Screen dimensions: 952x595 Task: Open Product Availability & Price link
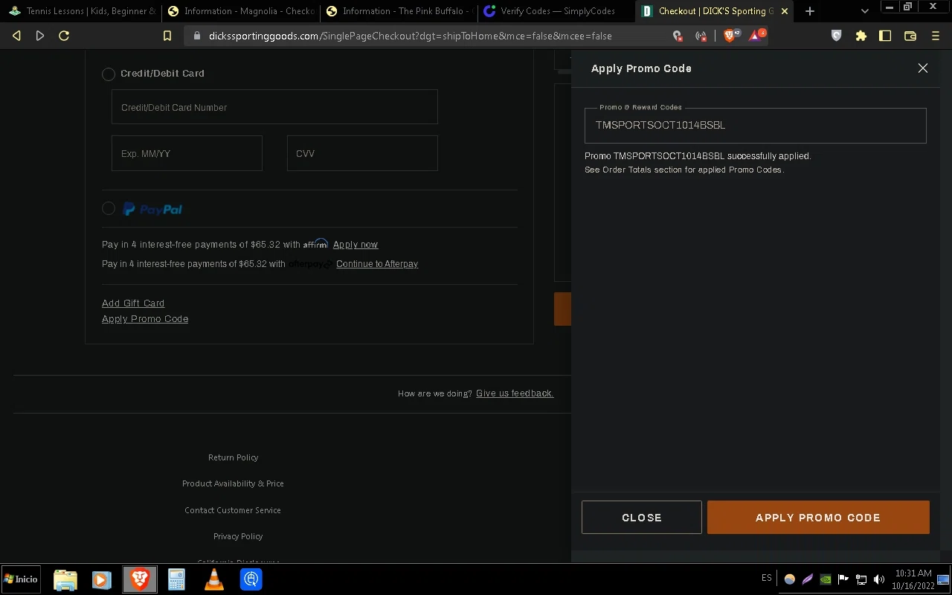tap(233, 483)
